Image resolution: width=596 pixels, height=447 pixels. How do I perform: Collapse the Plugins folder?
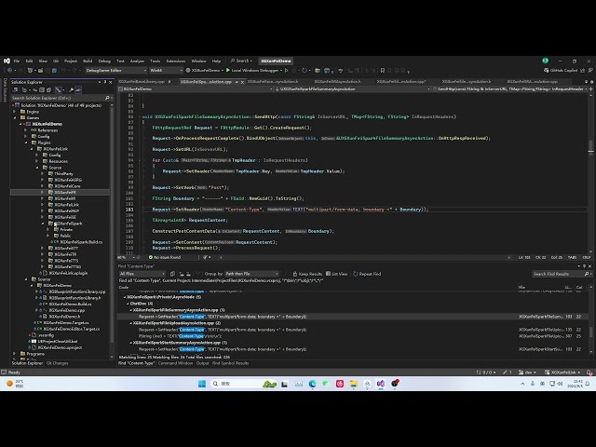26,142
